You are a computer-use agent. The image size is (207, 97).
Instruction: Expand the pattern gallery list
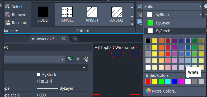tap(132, 24)
